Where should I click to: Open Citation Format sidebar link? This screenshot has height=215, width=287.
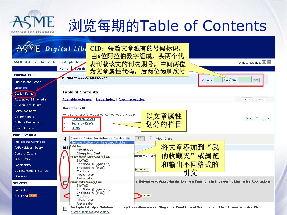tap(24, 94)
